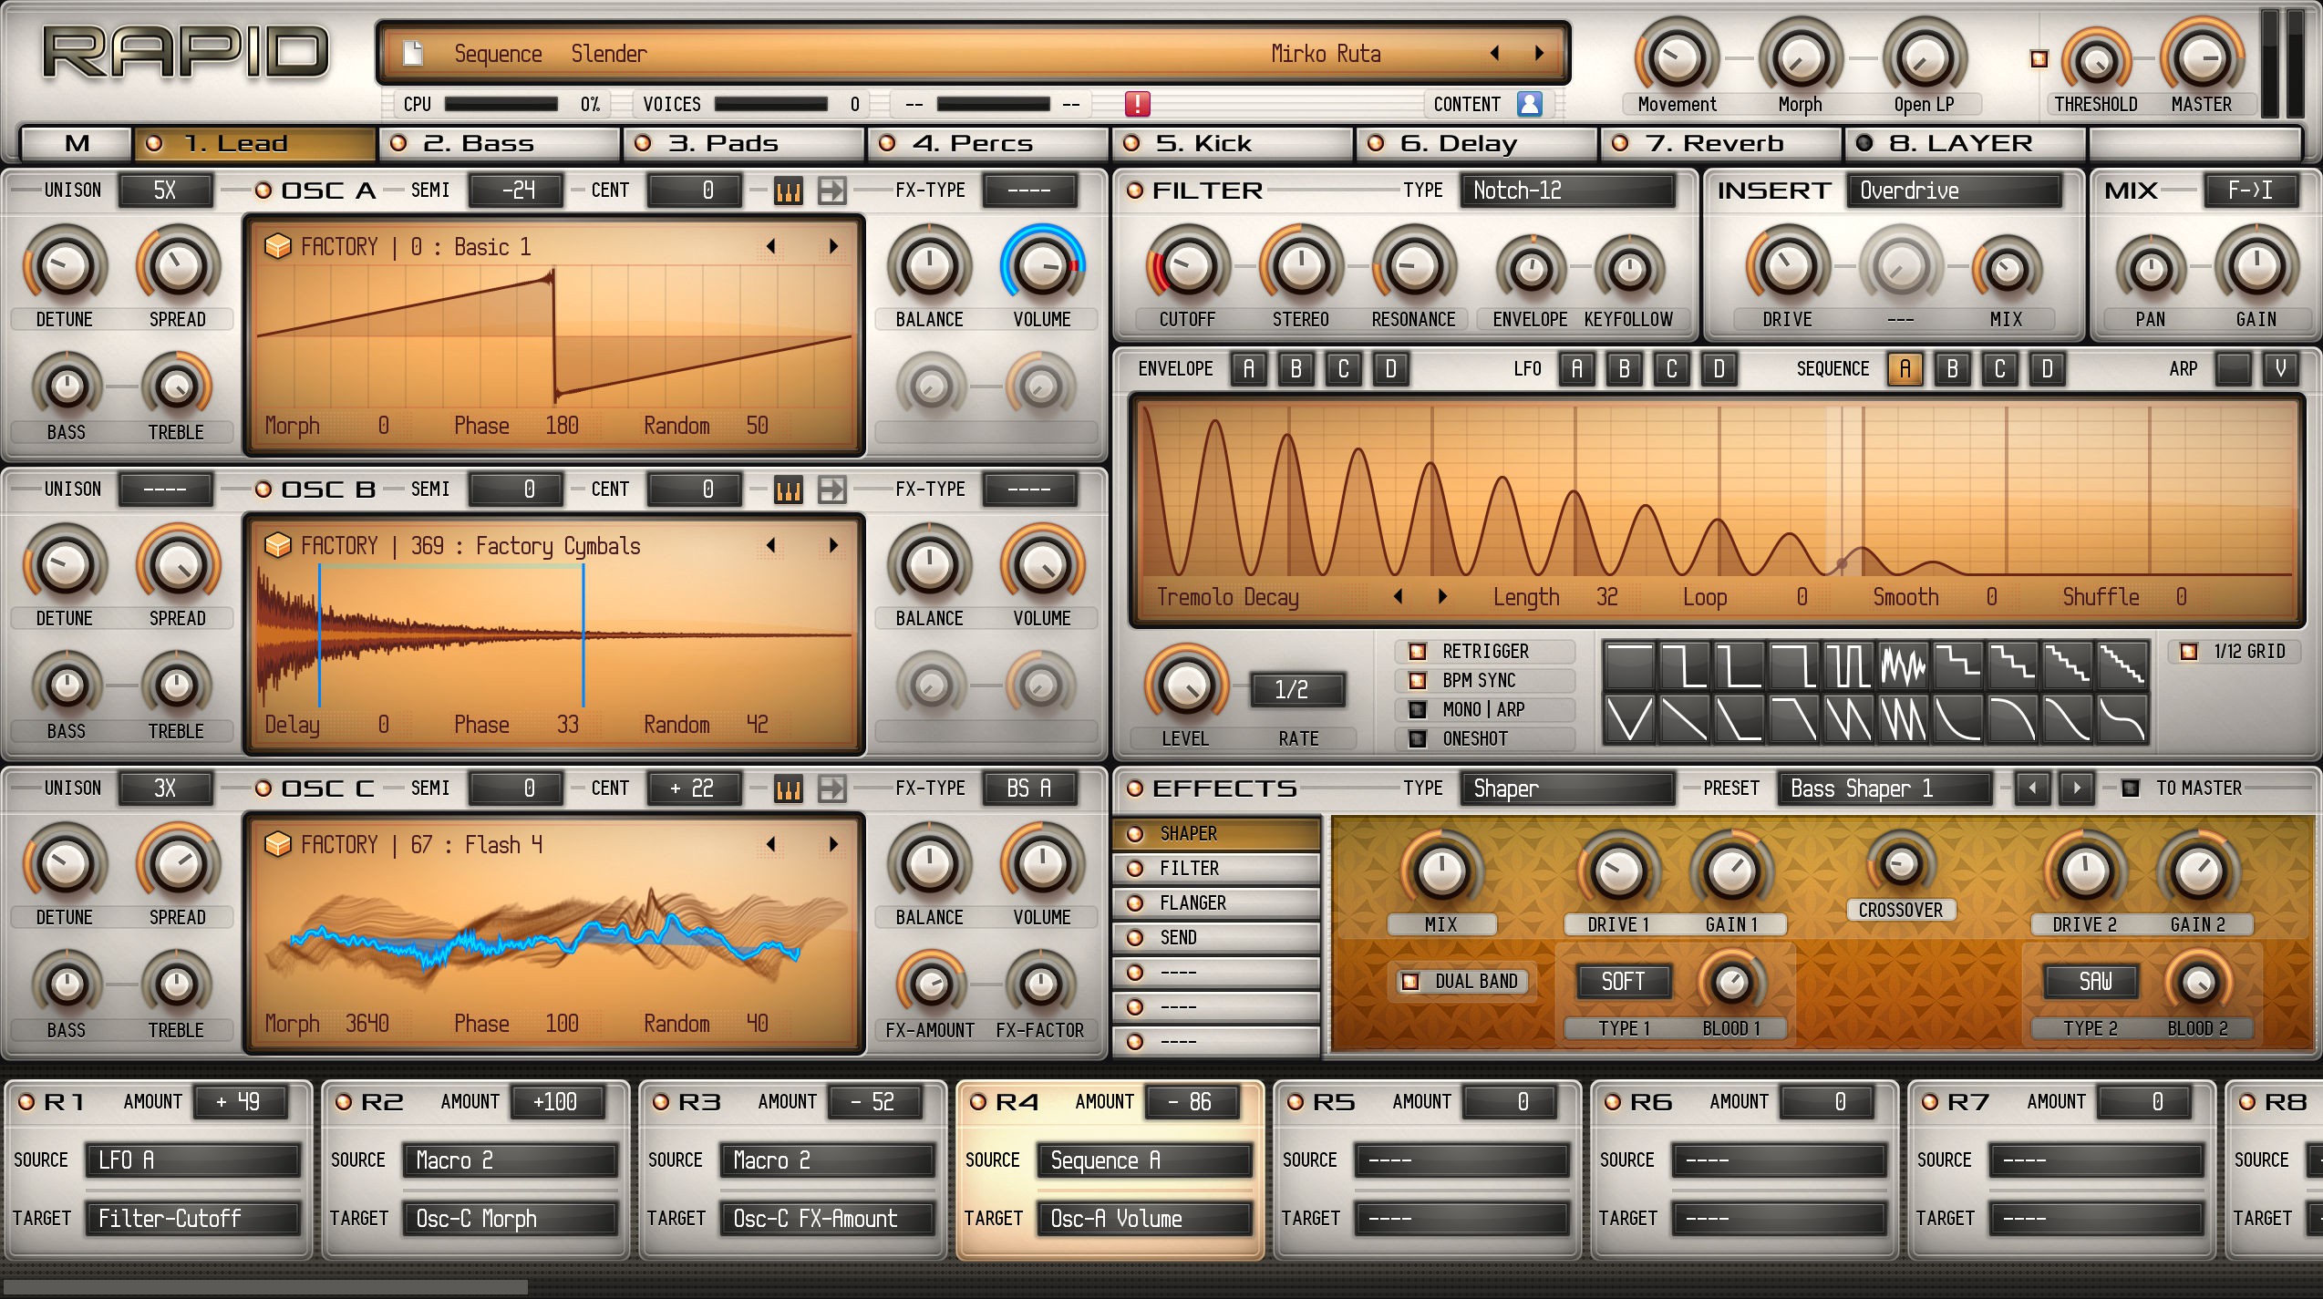Switch to the 3. Pads layer tab
The width and height of the screenshot is (2323, 1299).
[x=744, y=144]
